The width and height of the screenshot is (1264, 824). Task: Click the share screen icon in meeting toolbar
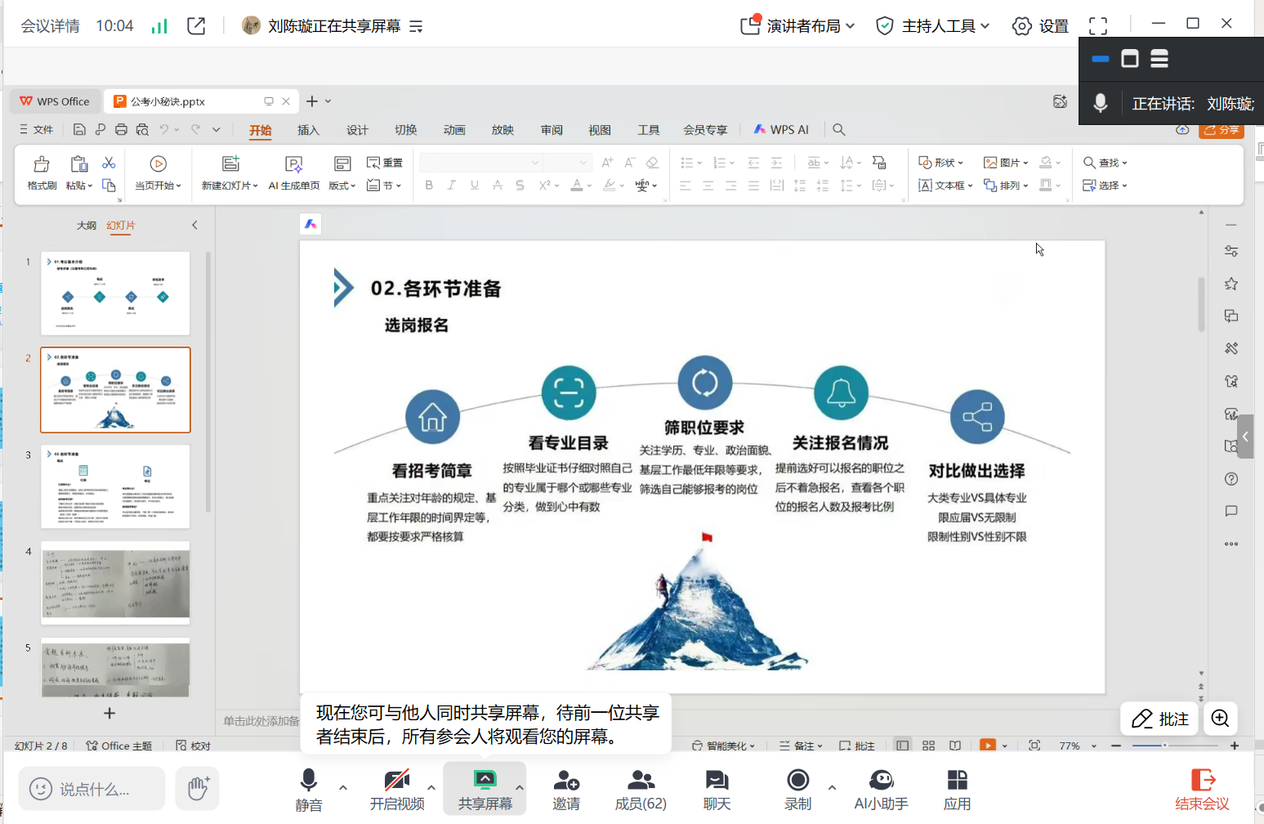point(485,781)
